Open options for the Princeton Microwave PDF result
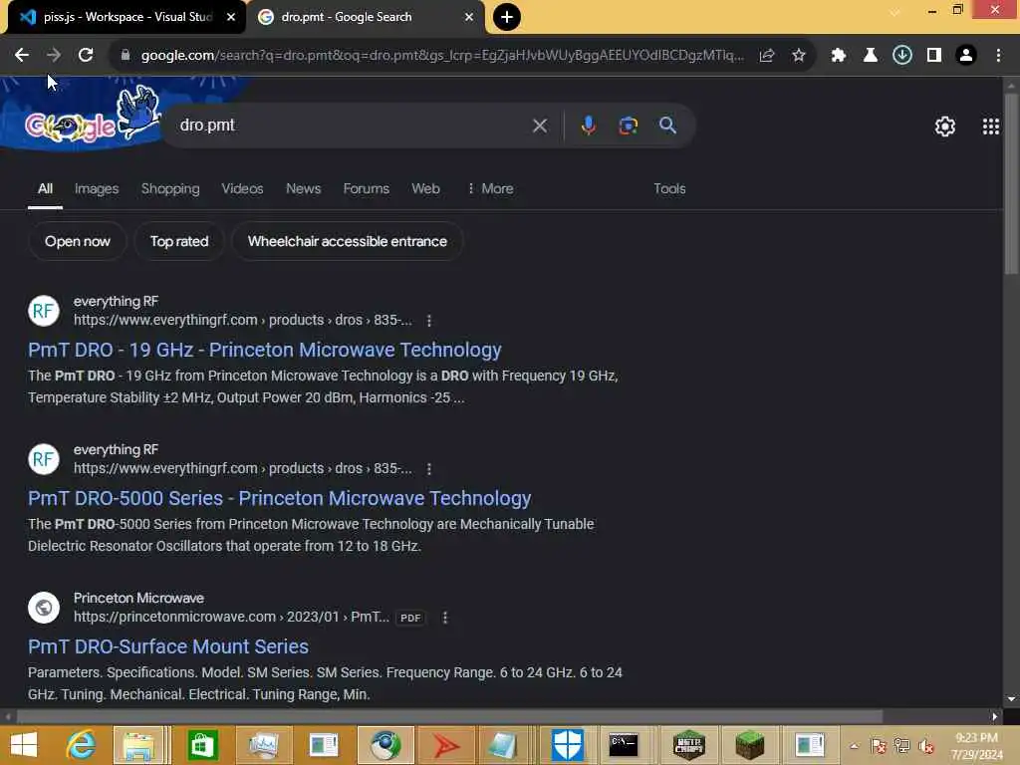Viewport: 1020px width, 765px height. coord(445,618)
